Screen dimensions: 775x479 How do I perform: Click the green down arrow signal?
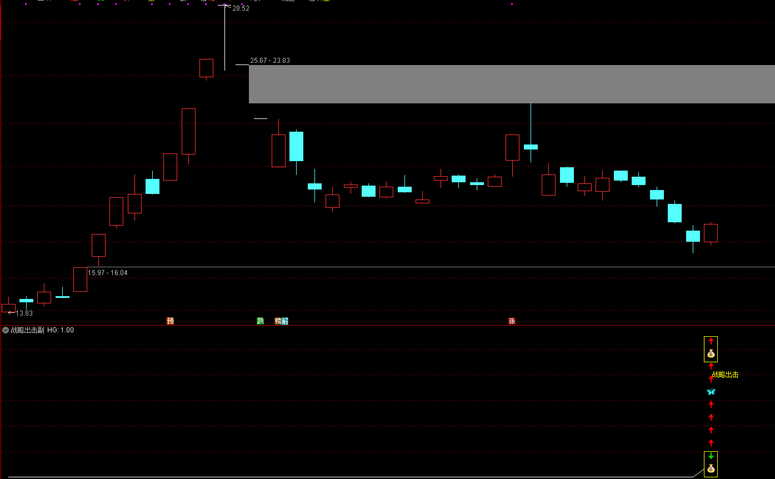(711, 456)
